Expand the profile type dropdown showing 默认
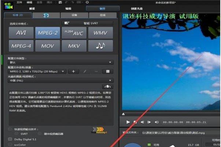 (x=61, y=62)
